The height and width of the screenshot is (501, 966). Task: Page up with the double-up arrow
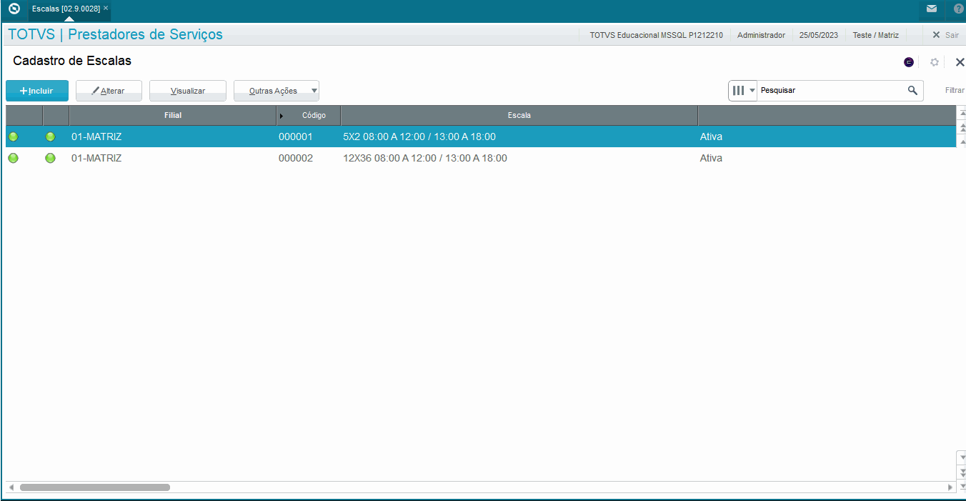click(x=962, y=127)
